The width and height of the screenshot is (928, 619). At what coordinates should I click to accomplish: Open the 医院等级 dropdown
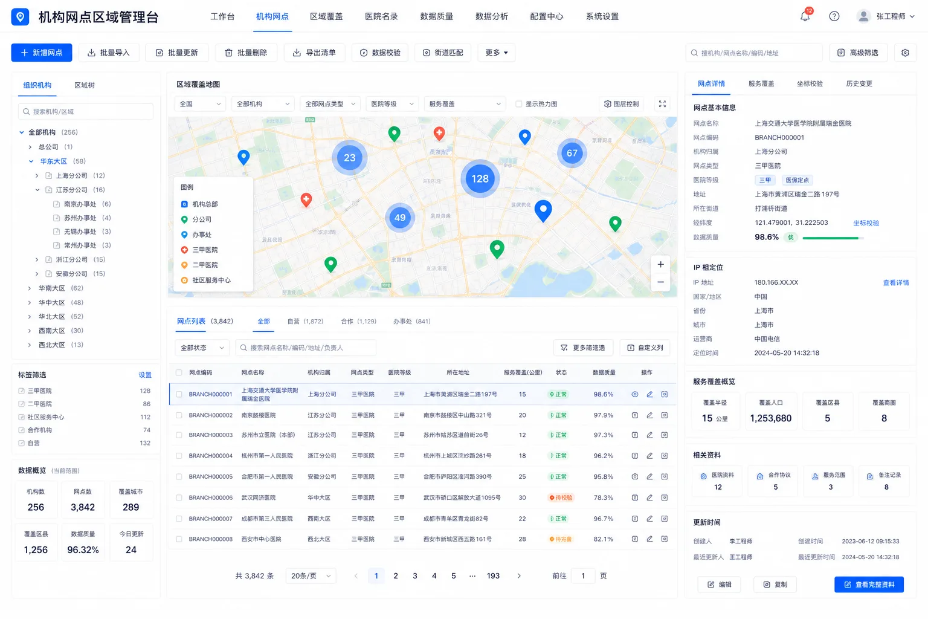click(x=392, y=104)
